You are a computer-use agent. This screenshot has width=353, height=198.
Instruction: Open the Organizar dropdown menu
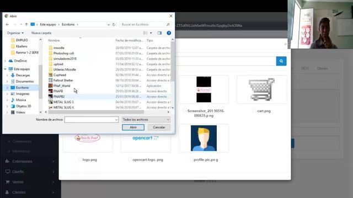pyautogui.click(x=15, y=33)
